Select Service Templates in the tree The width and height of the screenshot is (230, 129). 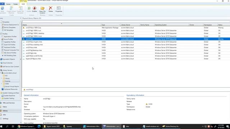(x=9, y=27)
